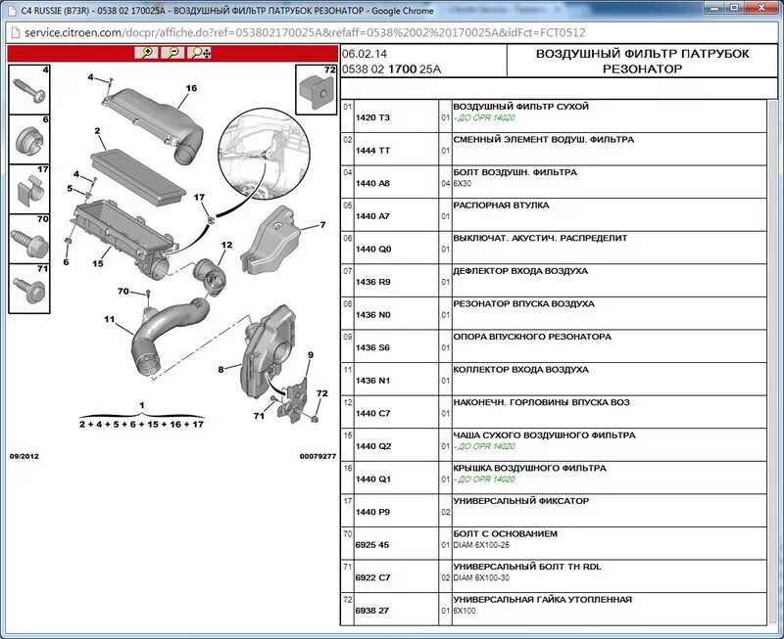Click diagram label 15 on filter housing
Screen dimensions: 784x639
tap(98, 263)
